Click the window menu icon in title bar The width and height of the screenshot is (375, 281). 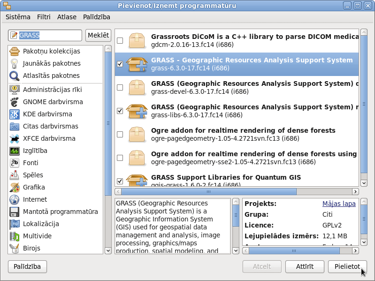pyautogui.click(x=7, y=6)
